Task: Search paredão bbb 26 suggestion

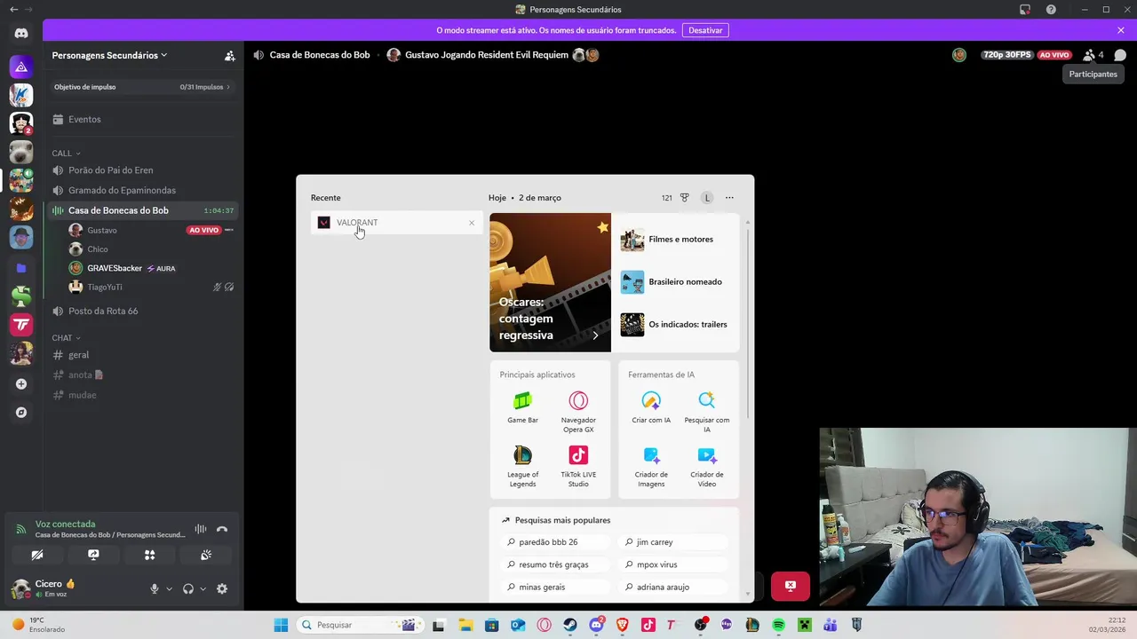Action: click(555, 542)
